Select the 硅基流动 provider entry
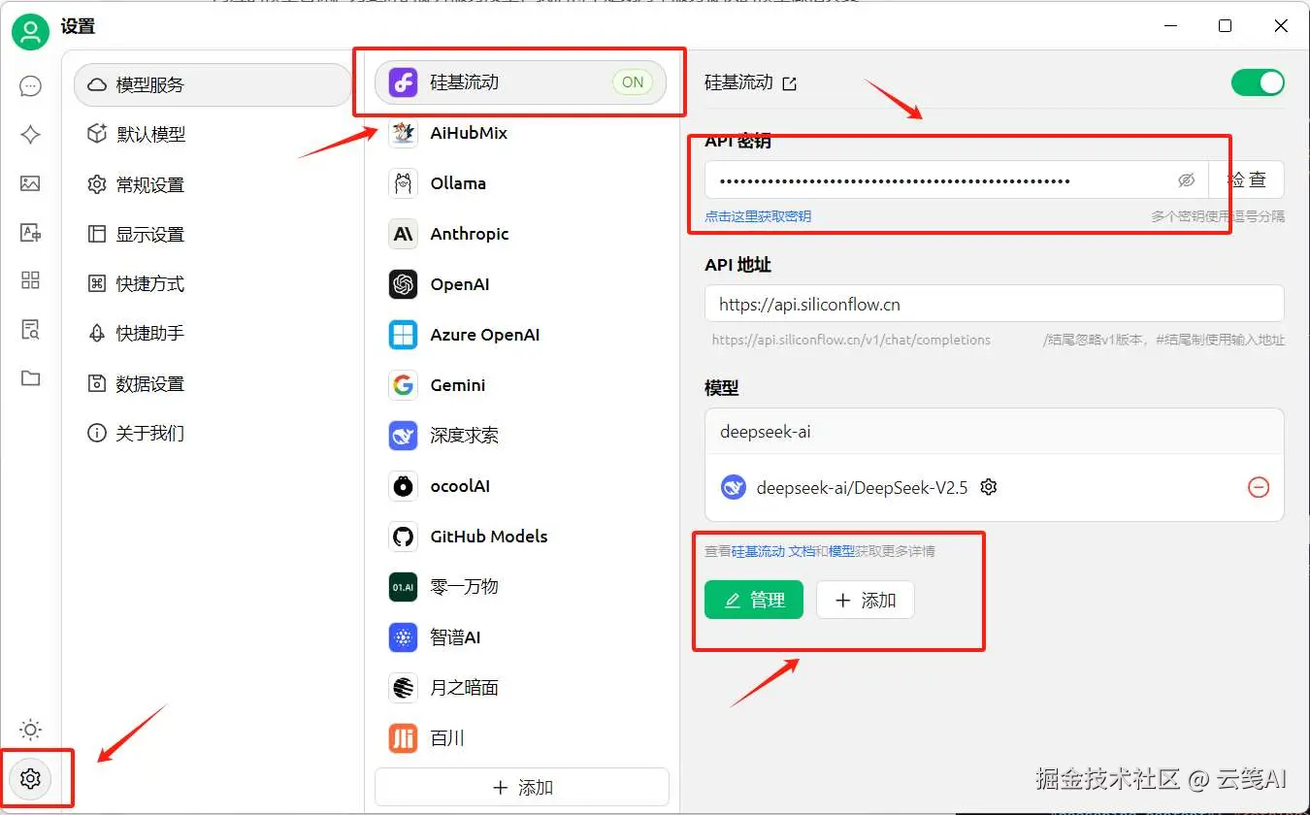 click(x=522, y=82)
